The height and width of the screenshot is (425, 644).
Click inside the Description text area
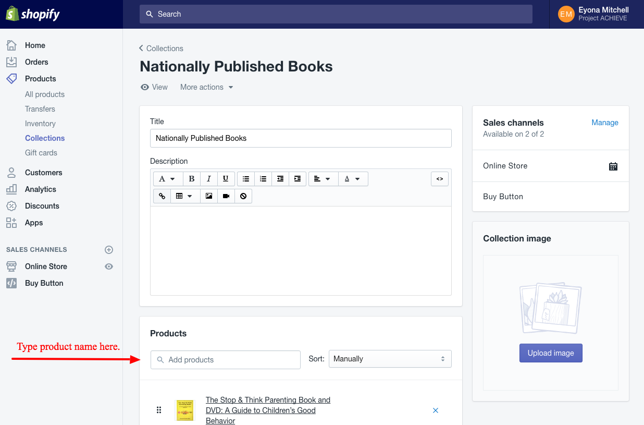[301, 251]
